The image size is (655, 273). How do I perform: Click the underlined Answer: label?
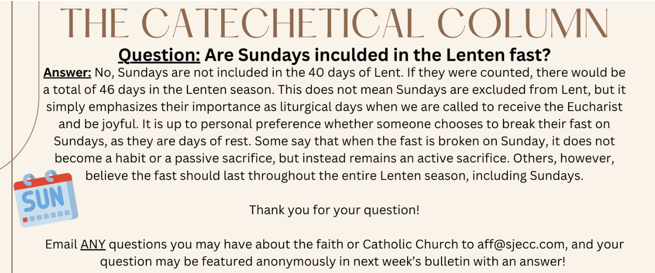point(67,73)
